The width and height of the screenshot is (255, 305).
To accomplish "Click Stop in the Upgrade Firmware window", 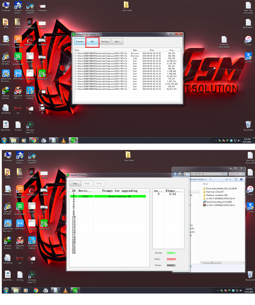I will 75,183.
